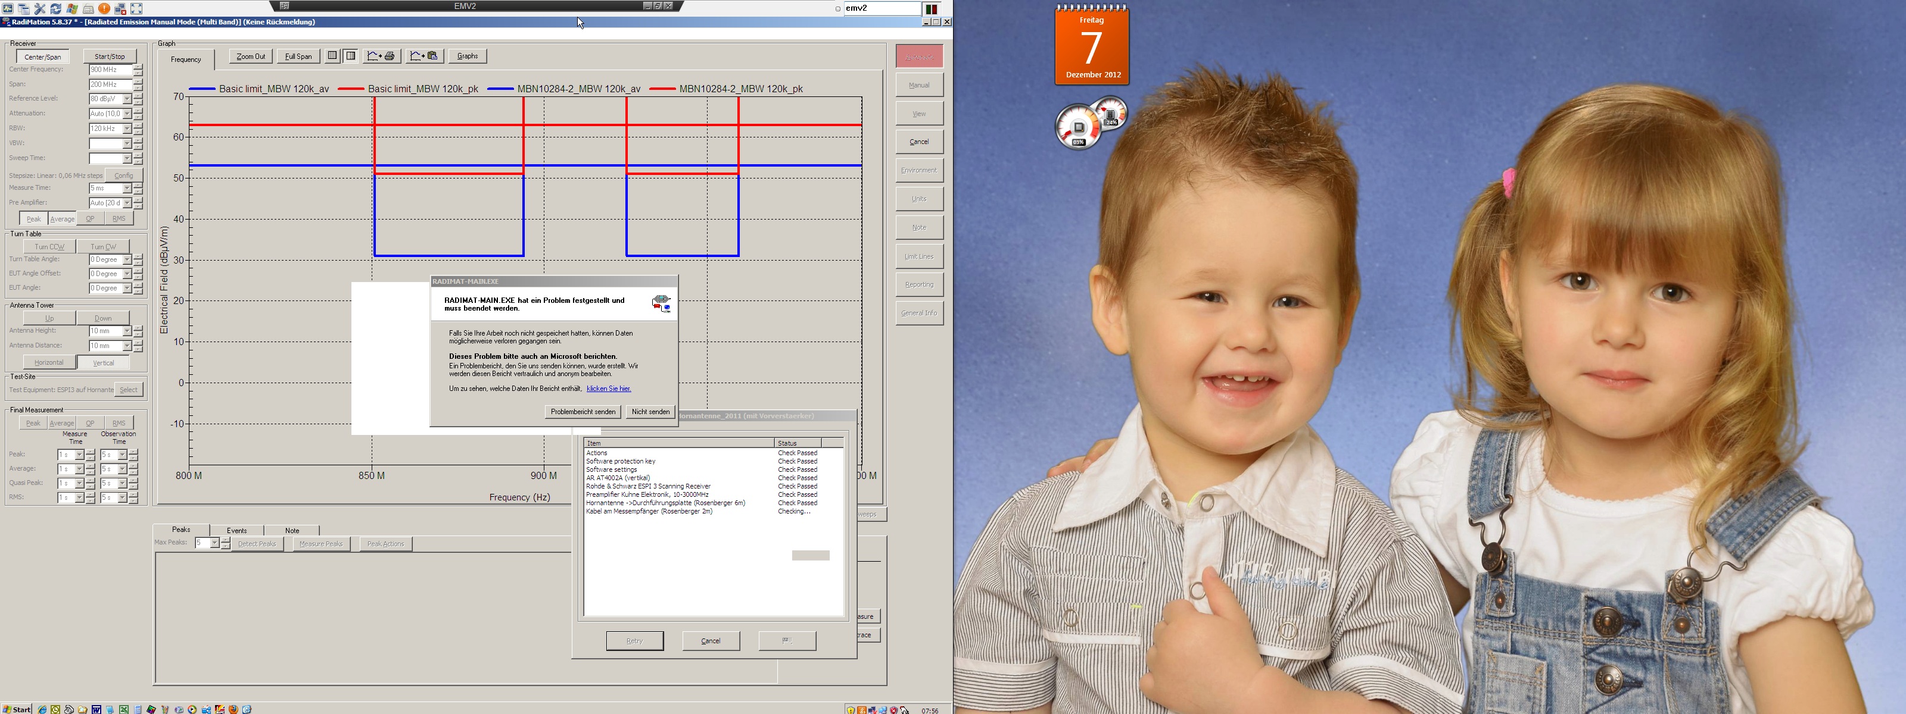1906x714 pixels.
Task: Click Zoom Out in the graph toolbar
Action: point(251,56)
